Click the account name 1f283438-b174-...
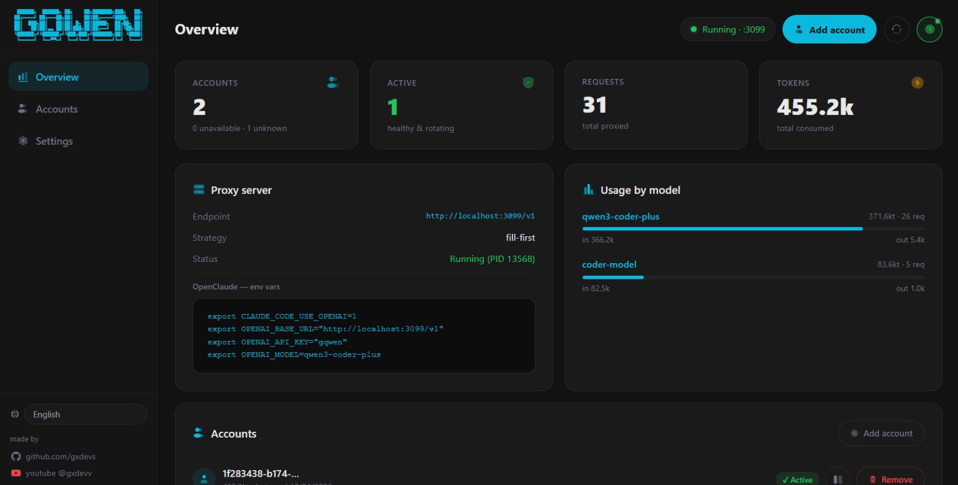958x485 pixels. click(x=260, y=474)
